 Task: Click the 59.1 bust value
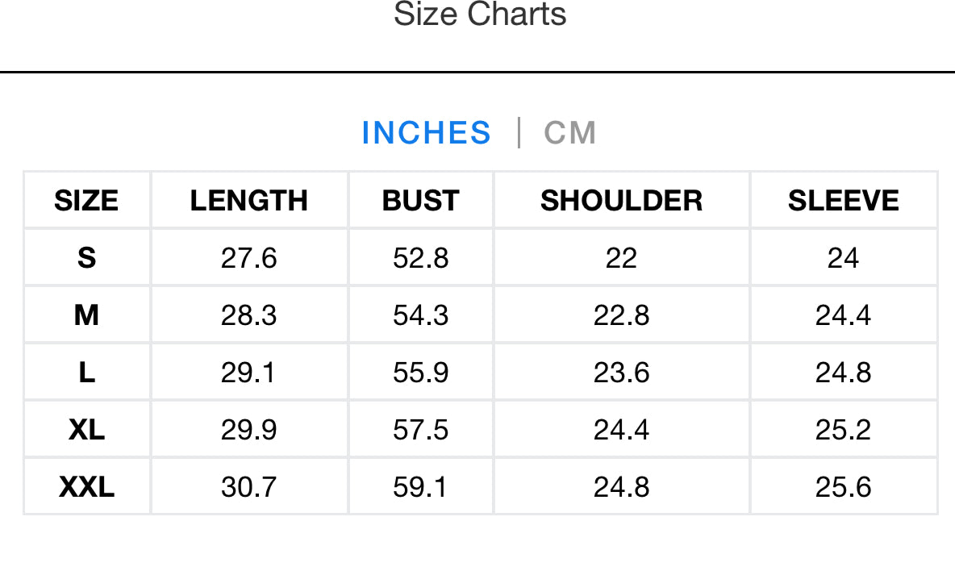coord(420,487)
